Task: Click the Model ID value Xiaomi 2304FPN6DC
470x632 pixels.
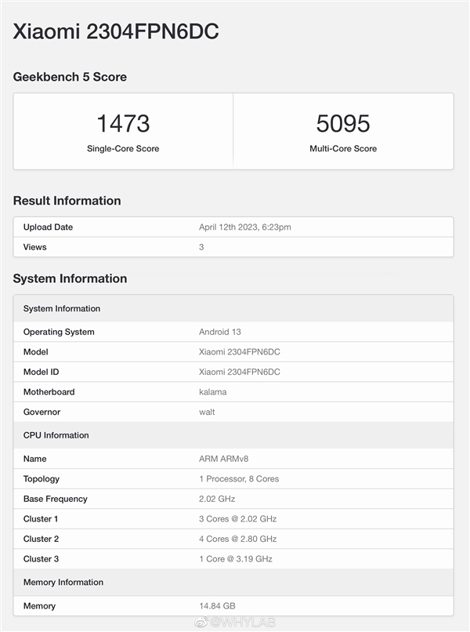Action: [240, 372]
